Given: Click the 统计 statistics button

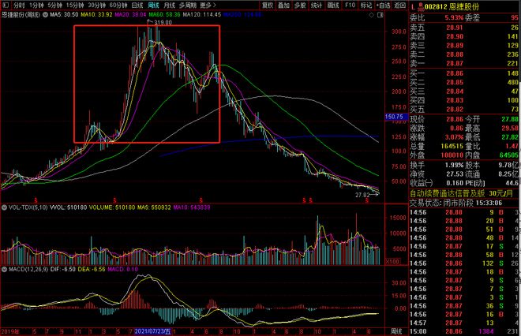Looking at the screenshot, I should click(317, 6).
